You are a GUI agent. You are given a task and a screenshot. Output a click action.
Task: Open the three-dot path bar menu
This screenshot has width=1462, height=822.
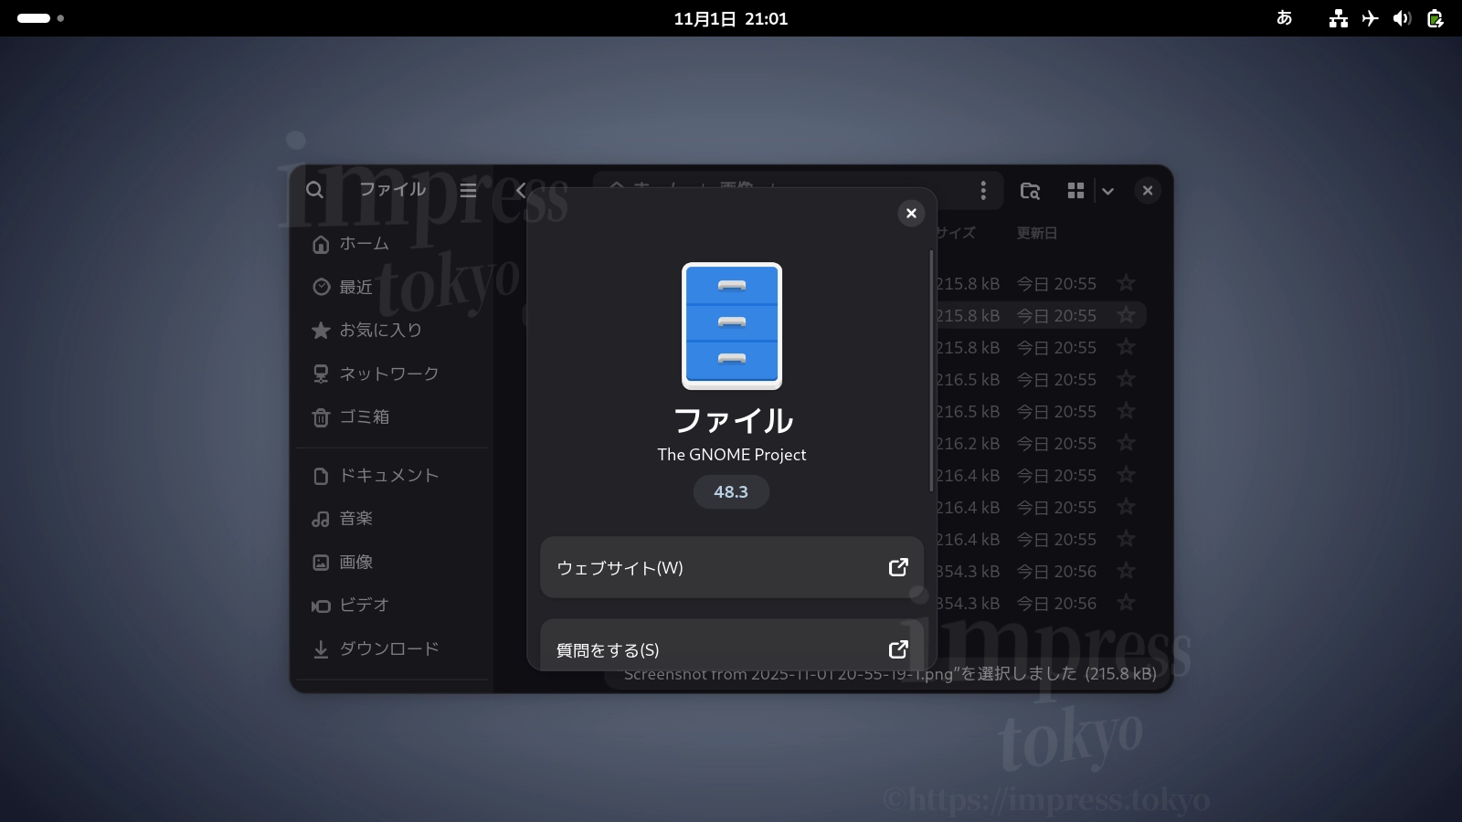pyautogui.click(x=983, y=190)
